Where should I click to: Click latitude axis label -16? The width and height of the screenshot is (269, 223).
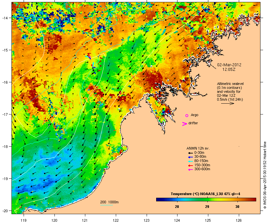click(x=5, y=82)
